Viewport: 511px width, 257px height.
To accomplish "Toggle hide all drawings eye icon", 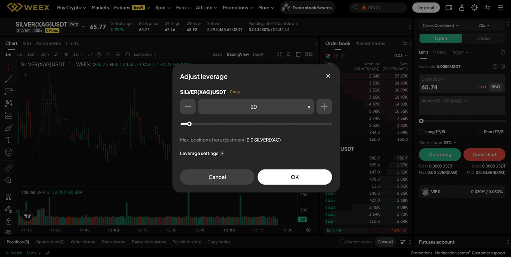I will pyautogui.click(x=8, y=232).
